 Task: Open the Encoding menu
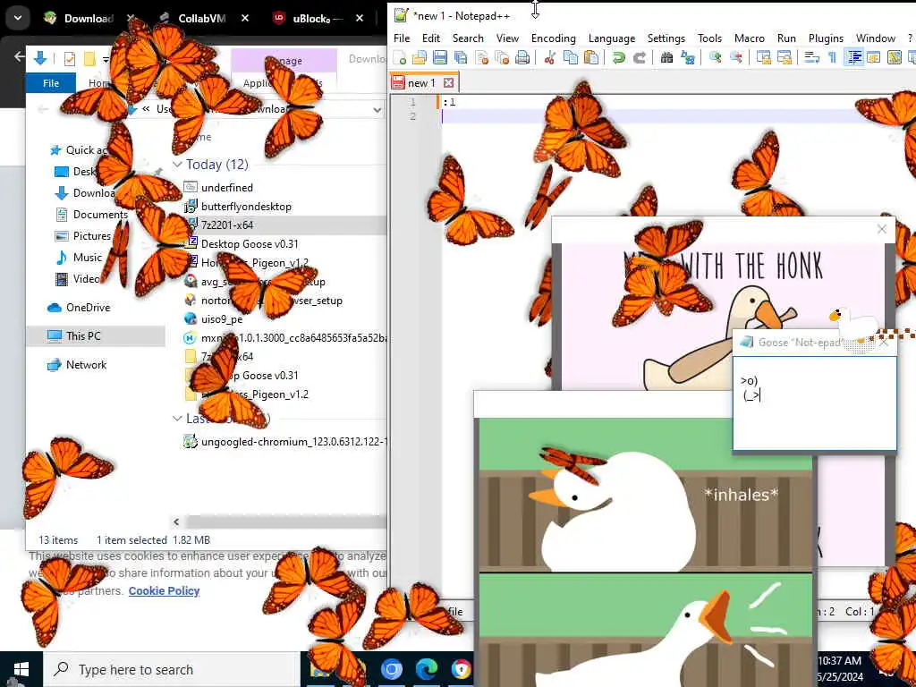click(x=553, y=38)
